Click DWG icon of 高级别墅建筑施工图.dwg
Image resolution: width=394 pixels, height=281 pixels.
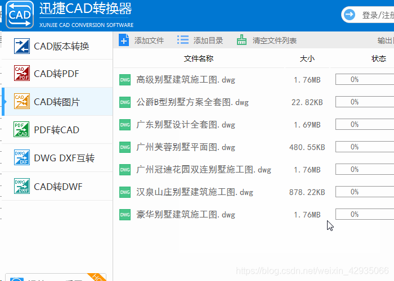coord(125,80)
